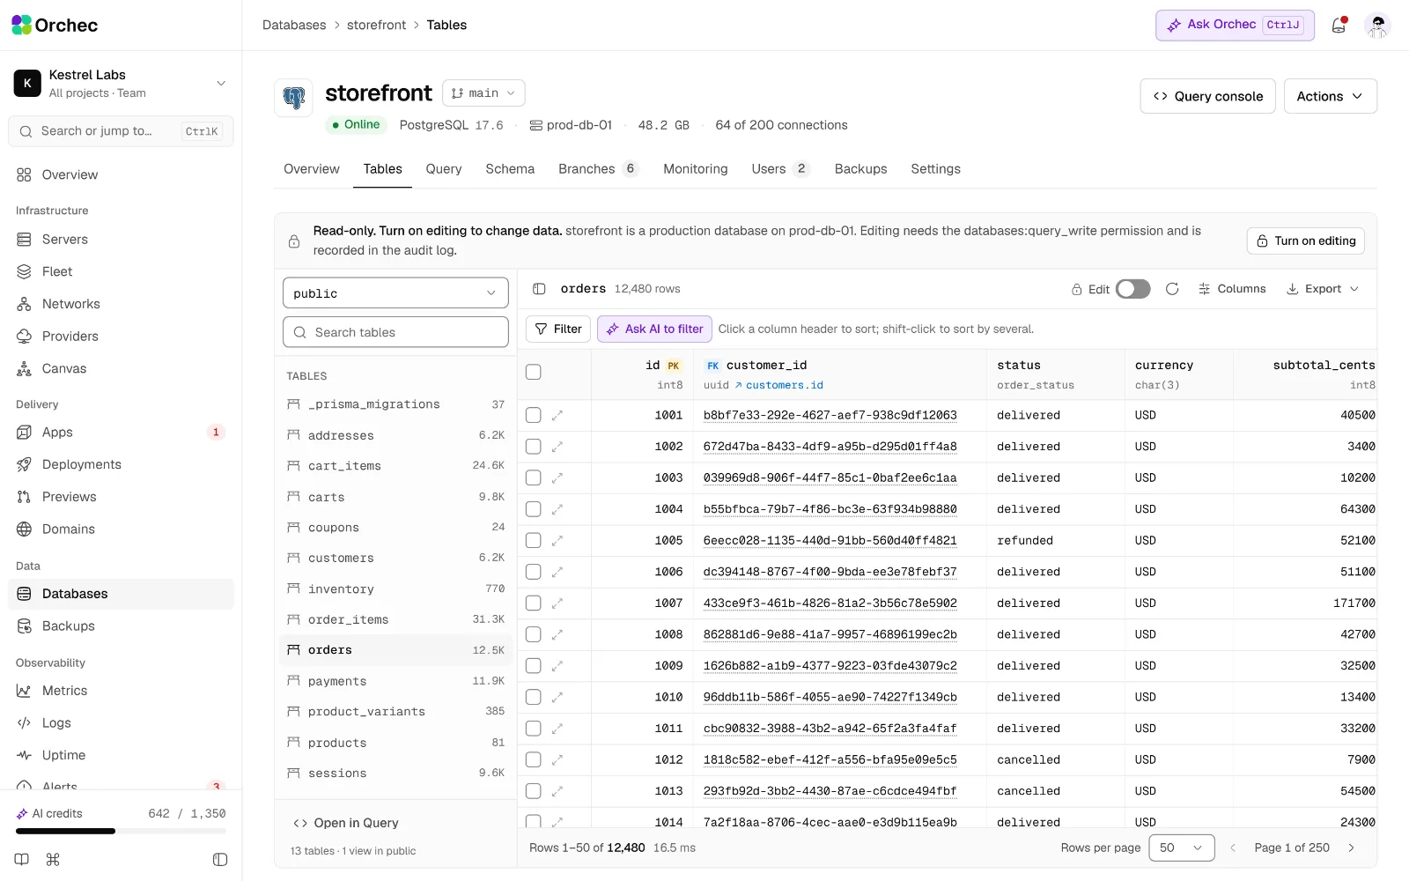
Task: Open the main branch dropdown
Action: pos(483,93)
